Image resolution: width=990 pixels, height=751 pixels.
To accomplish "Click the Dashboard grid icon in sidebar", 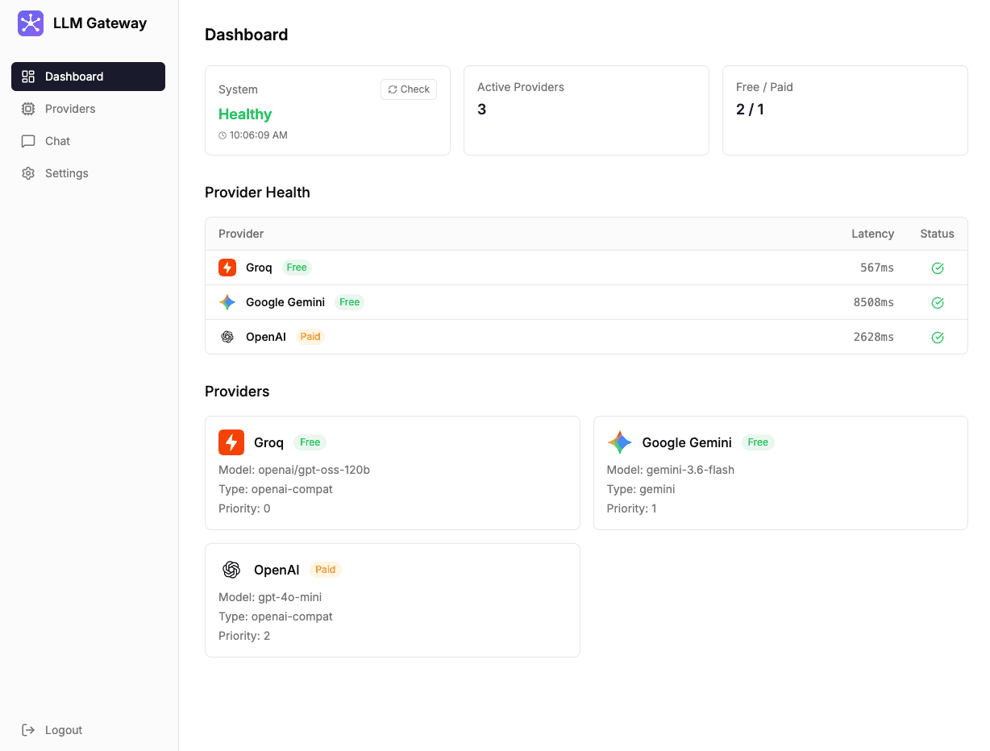I will click(x=28, y=77).
